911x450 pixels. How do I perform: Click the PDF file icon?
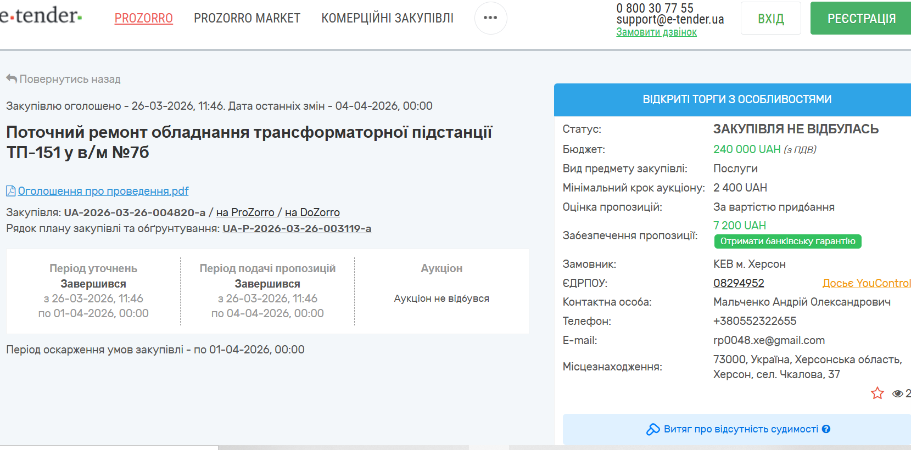click(x=10, y=191)
